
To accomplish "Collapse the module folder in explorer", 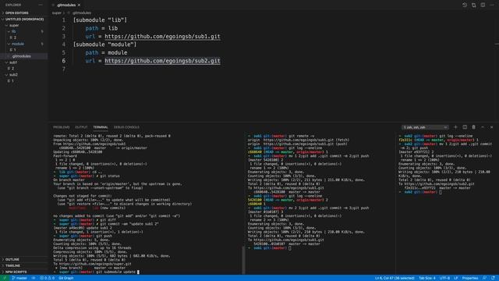I will pyautogui.click(x=24, y=44).
